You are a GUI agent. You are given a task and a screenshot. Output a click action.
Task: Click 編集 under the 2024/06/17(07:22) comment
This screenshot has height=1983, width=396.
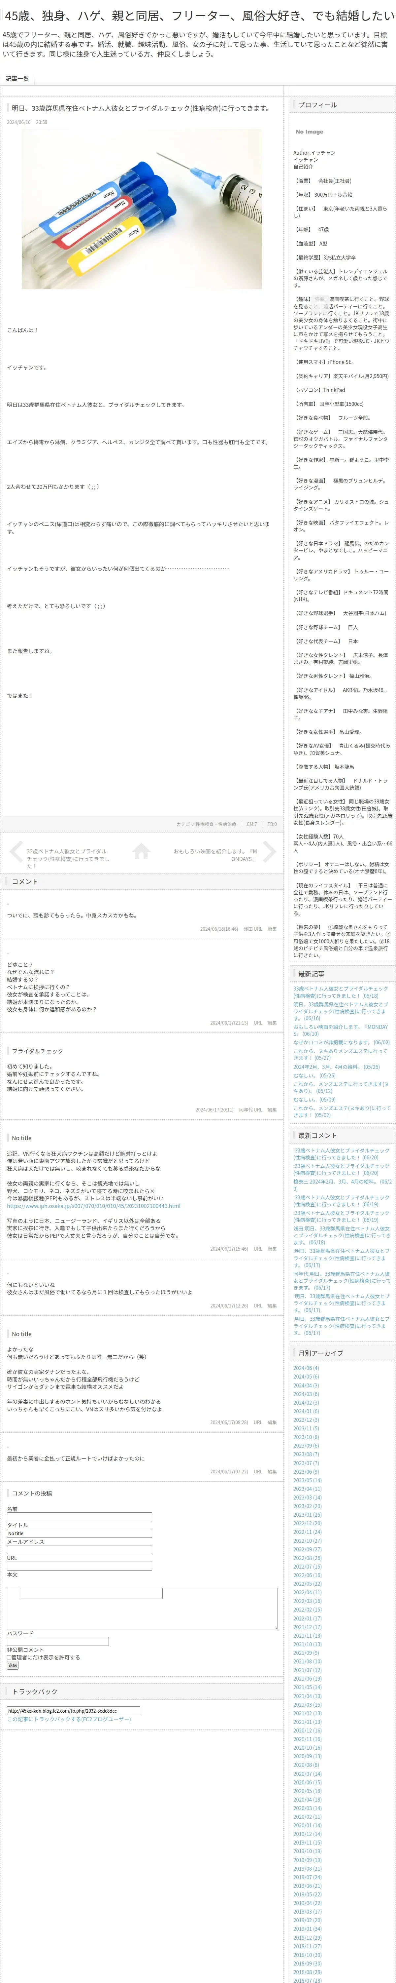(272, 1472)
